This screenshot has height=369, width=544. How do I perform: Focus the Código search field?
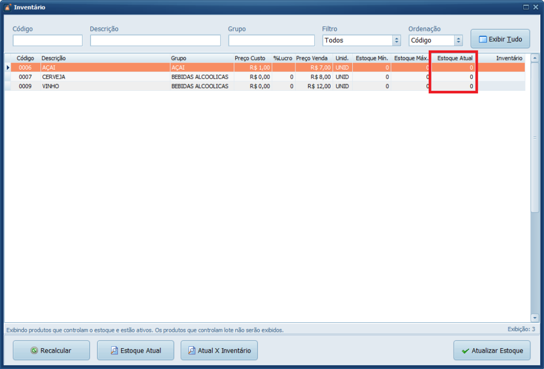48,40
